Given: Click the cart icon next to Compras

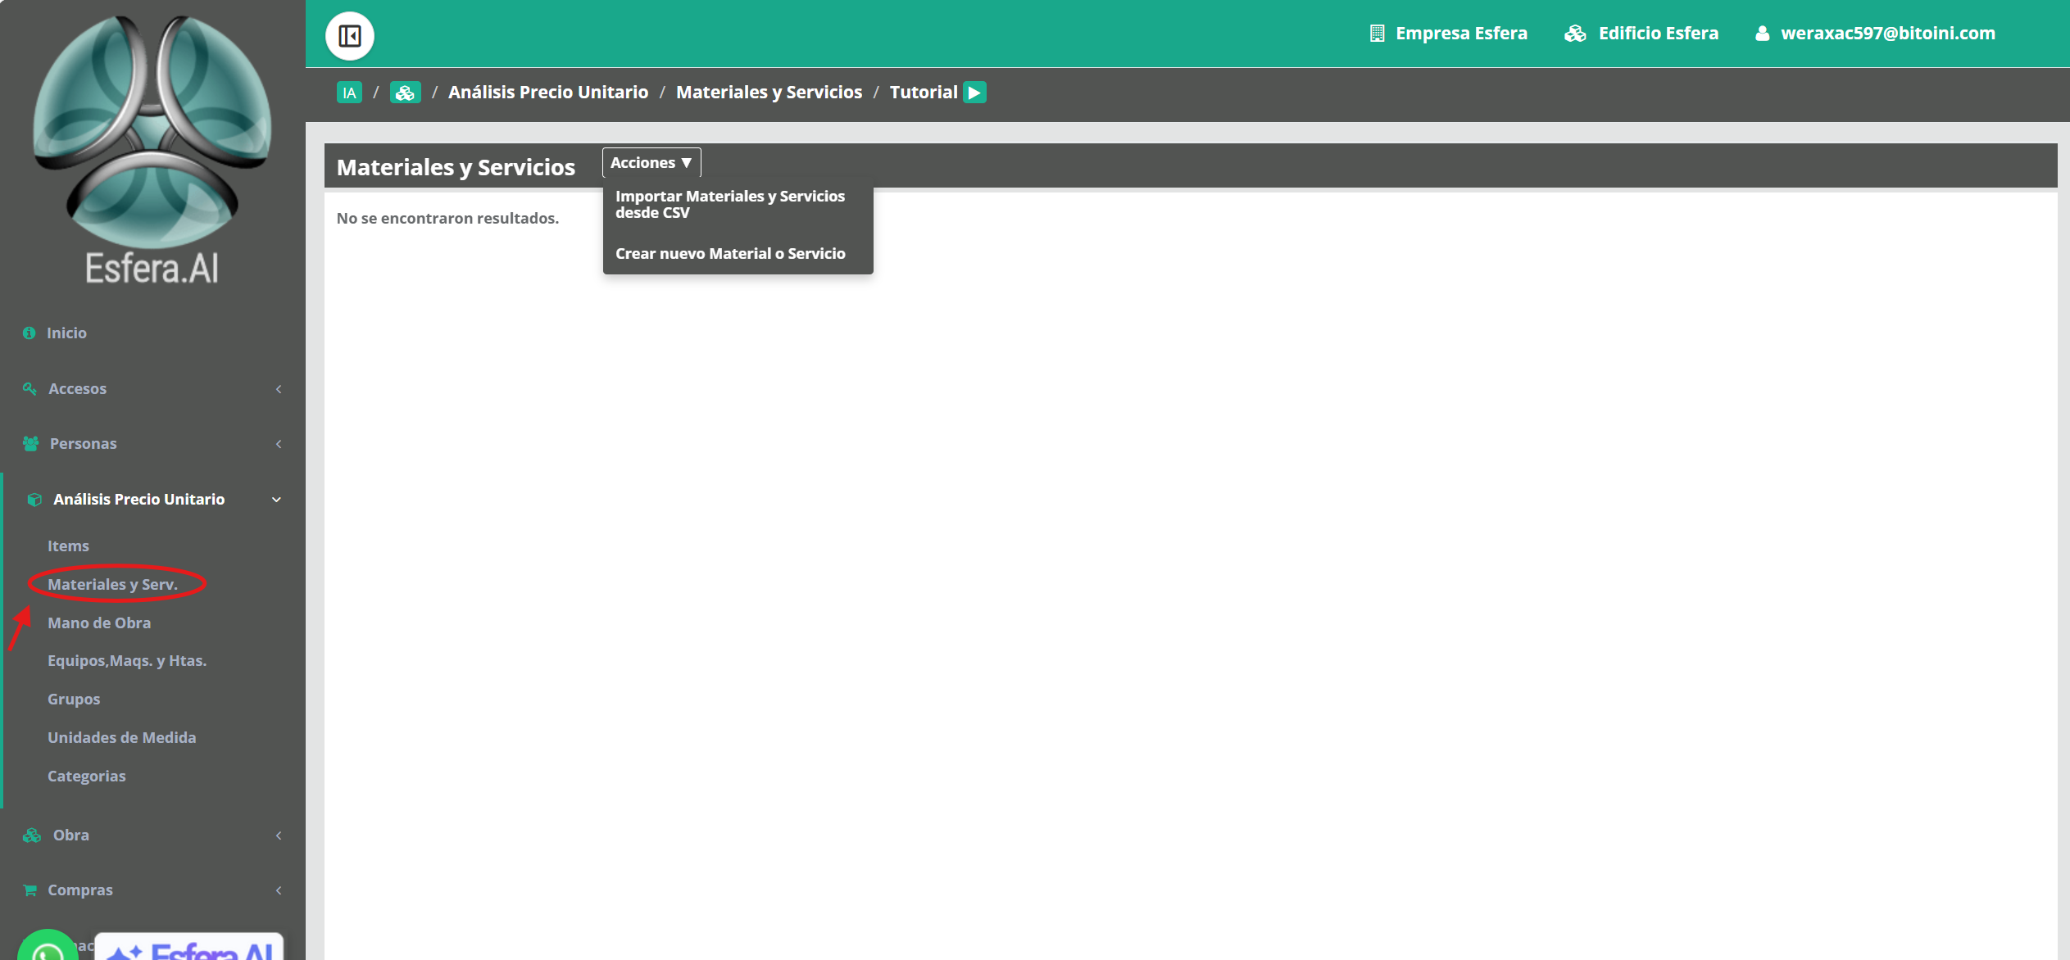Looking at the screenshot, I should click(30, 890).
